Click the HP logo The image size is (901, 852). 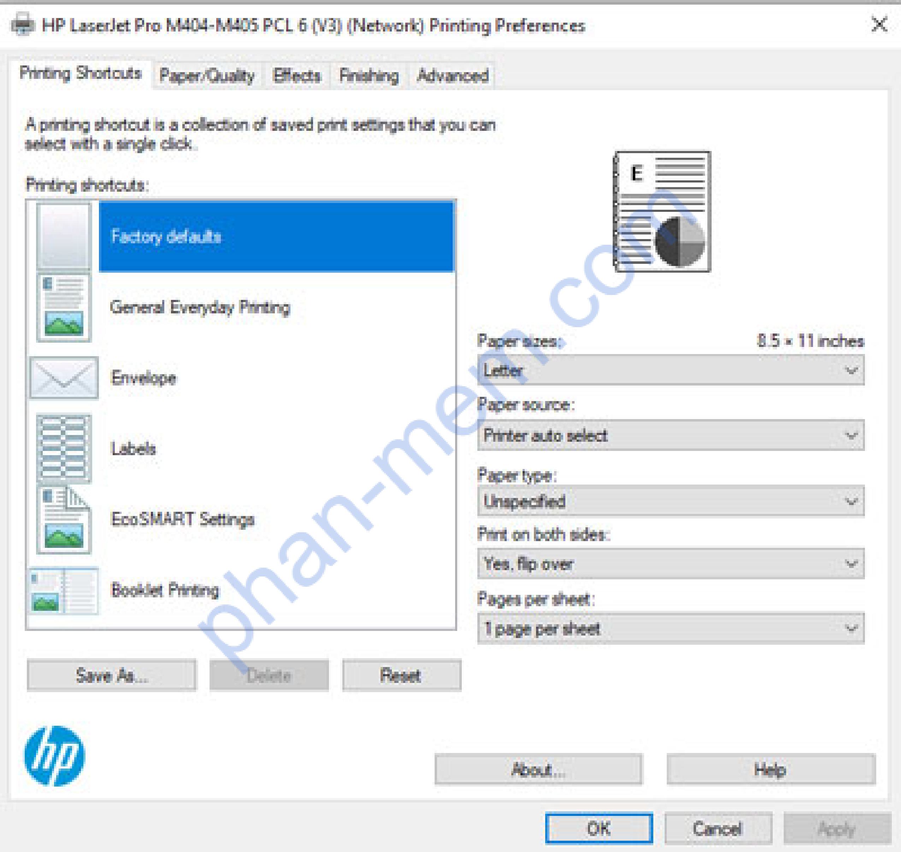coord(54,756)
